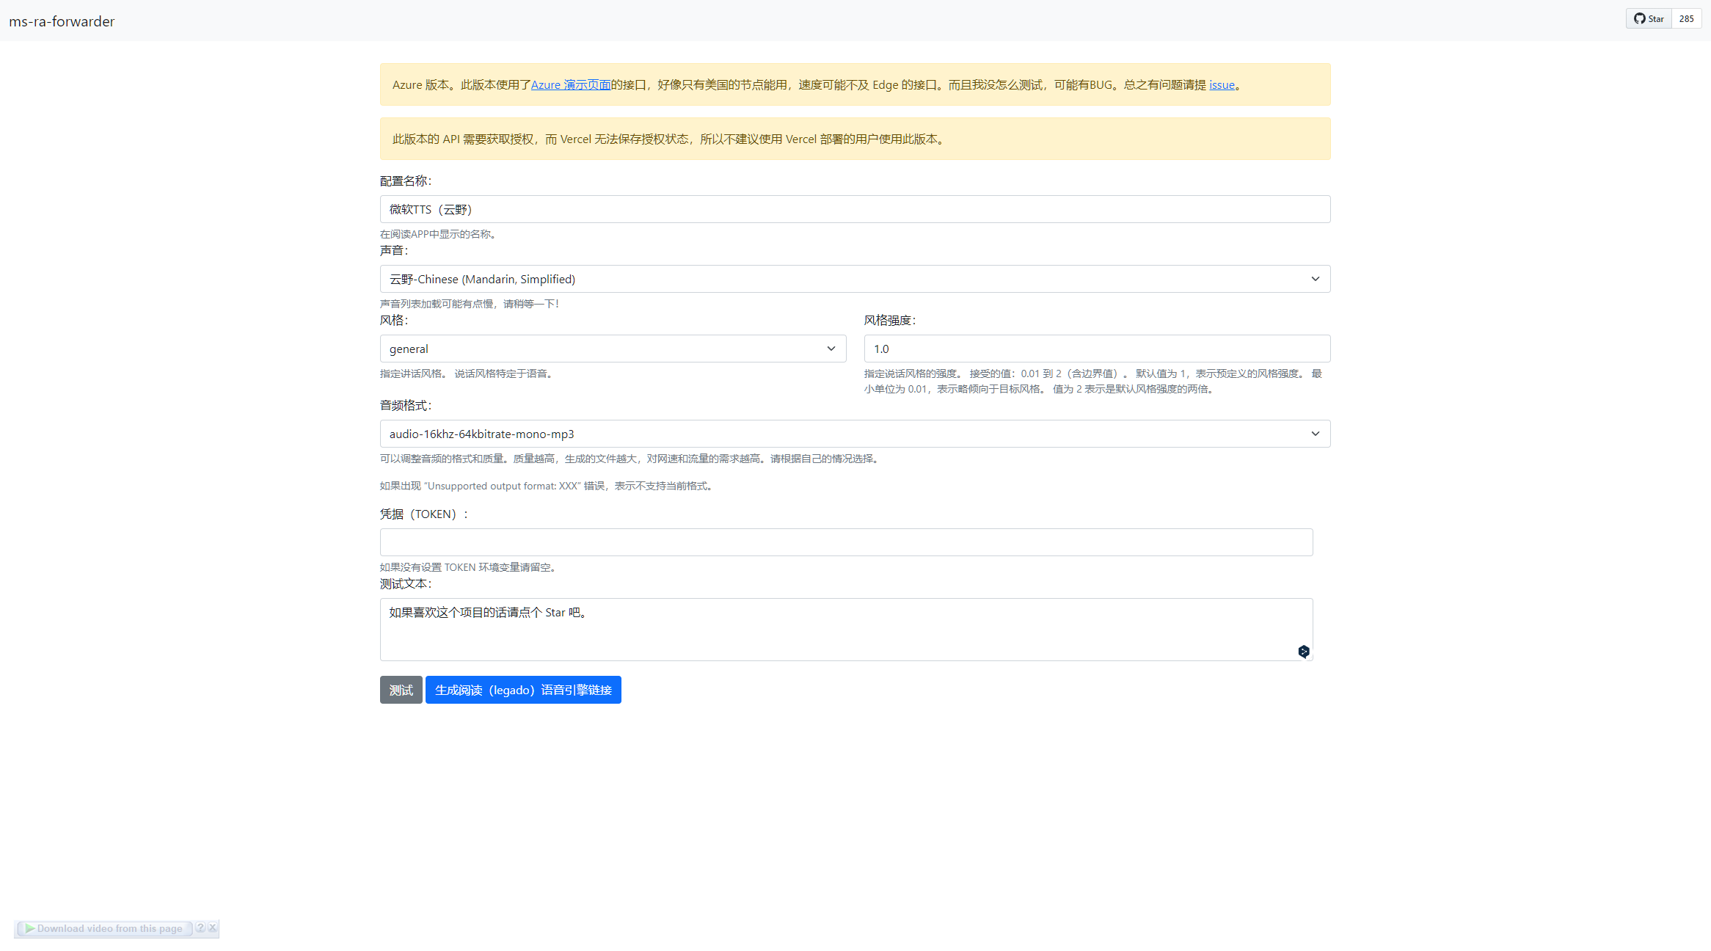This screenshot has width=1711, height=951.
Task: Click the green play icon on the download bar
Action: [x=30, y=928]
